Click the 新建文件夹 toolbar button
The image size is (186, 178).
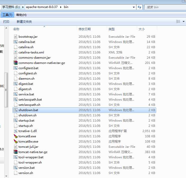click(24, 22)
